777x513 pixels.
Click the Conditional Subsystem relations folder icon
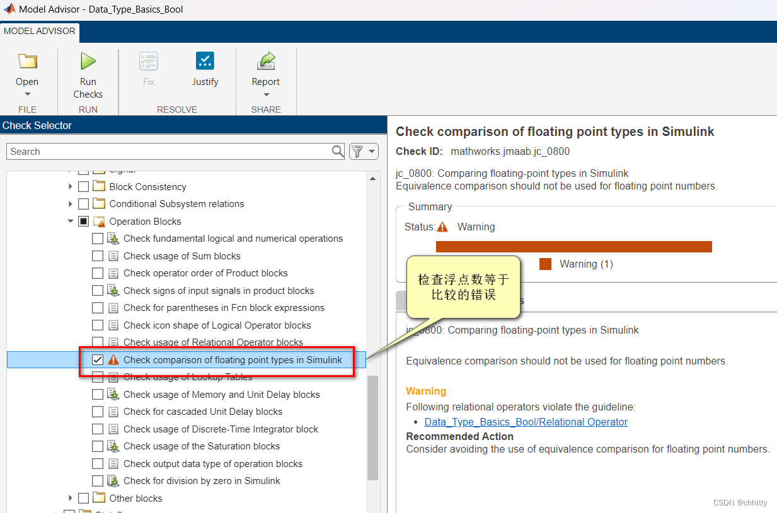tap(99, 203)
